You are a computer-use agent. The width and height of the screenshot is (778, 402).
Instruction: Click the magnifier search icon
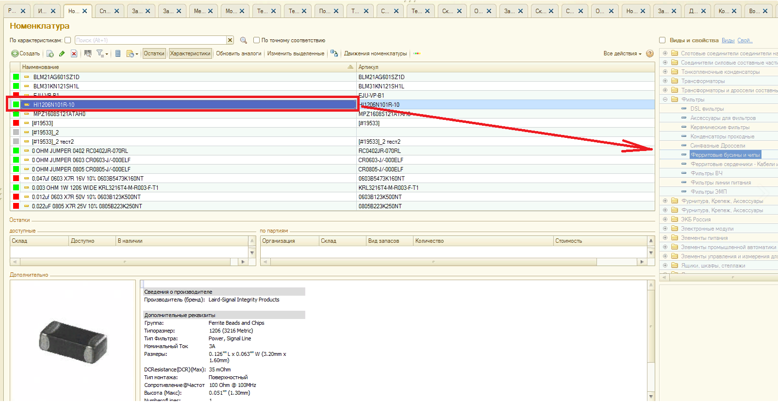click(x=244, y=40)
